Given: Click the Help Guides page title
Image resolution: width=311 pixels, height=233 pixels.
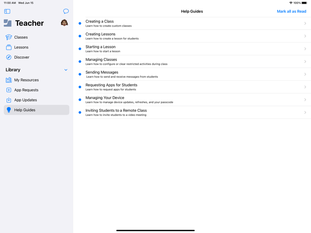Looking at the screenshot, I should (x=192, y=11).
